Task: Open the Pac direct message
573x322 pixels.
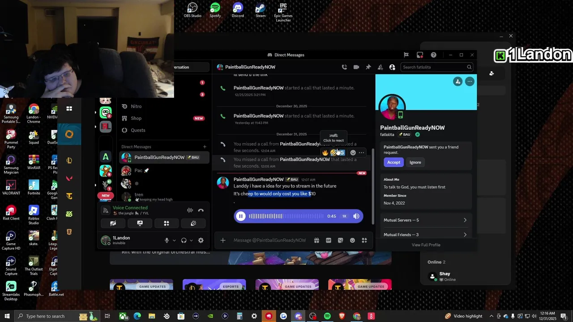Action: (164, 170)
